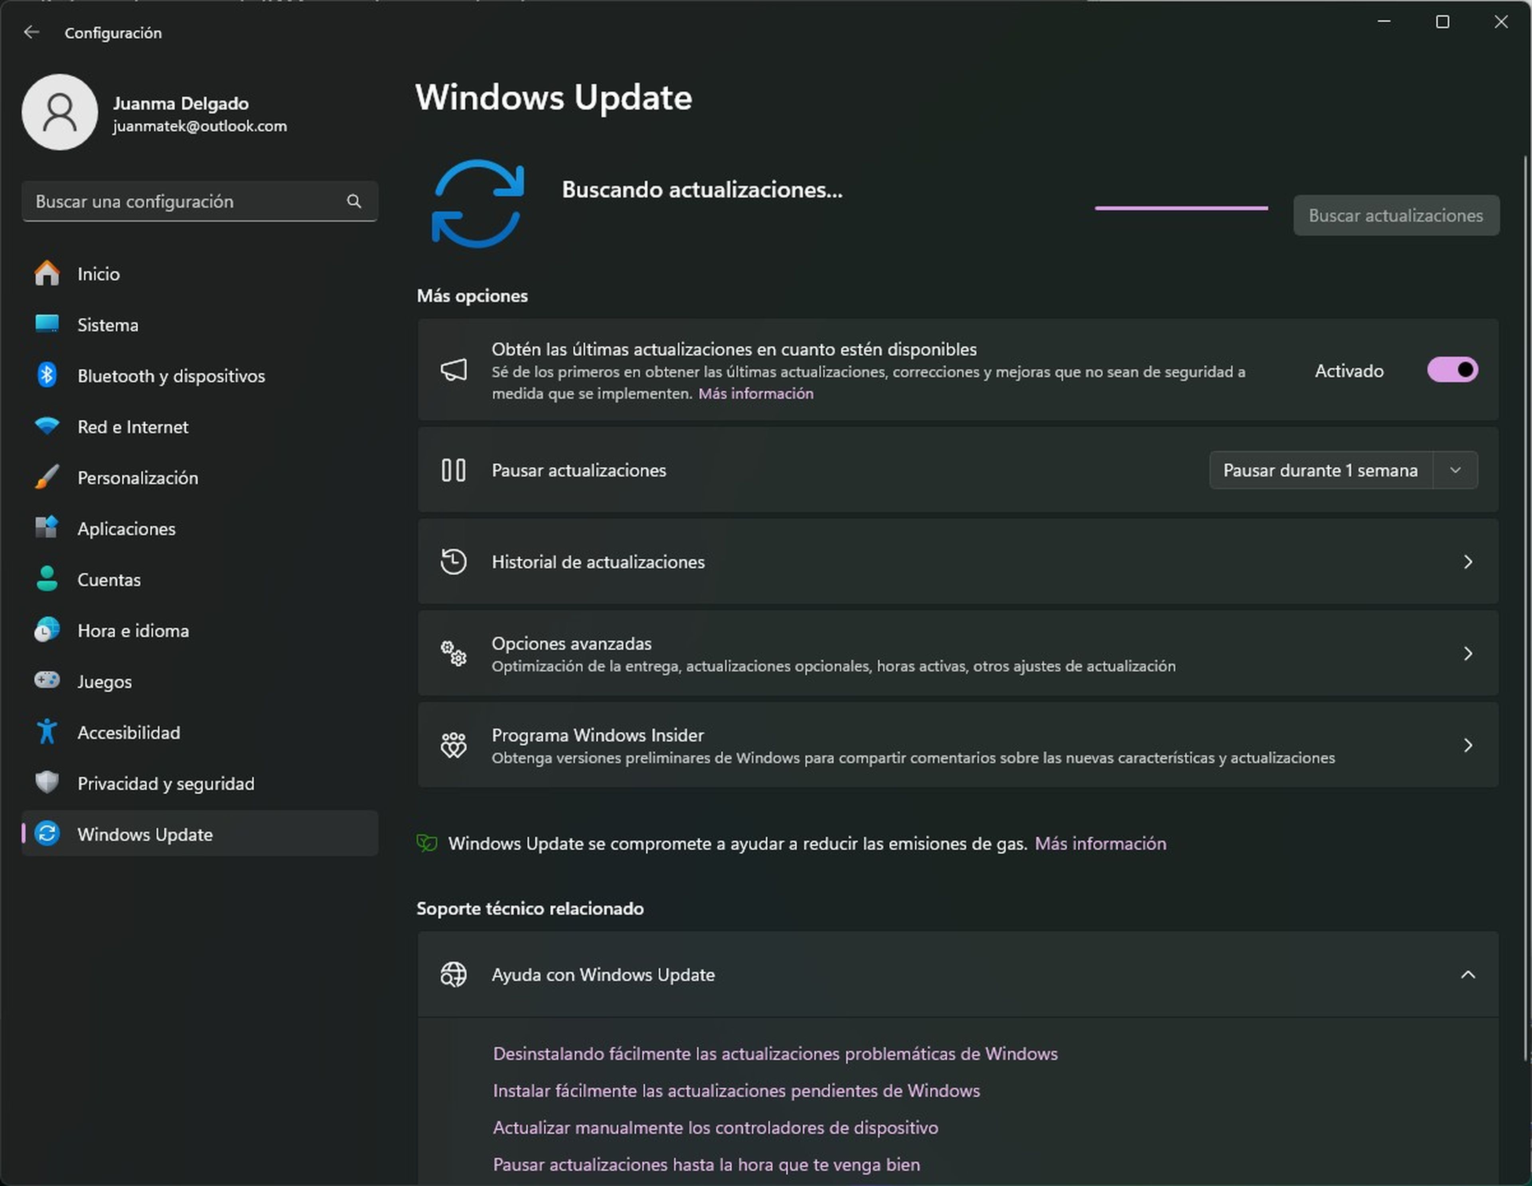
Task: Click the user avatar picture
Action: [x=59, y=112]
